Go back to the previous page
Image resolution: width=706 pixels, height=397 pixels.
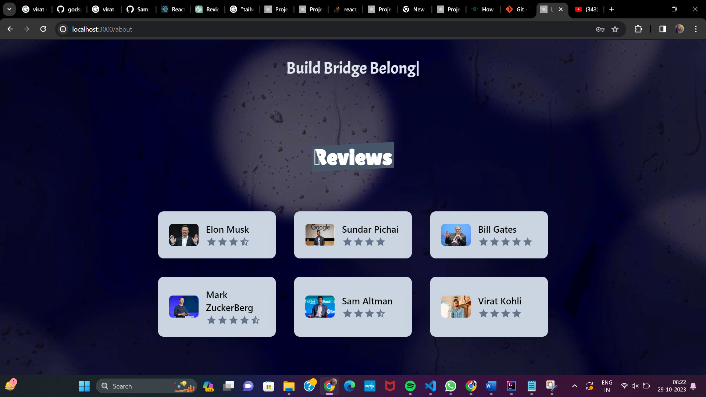point(10,29)
